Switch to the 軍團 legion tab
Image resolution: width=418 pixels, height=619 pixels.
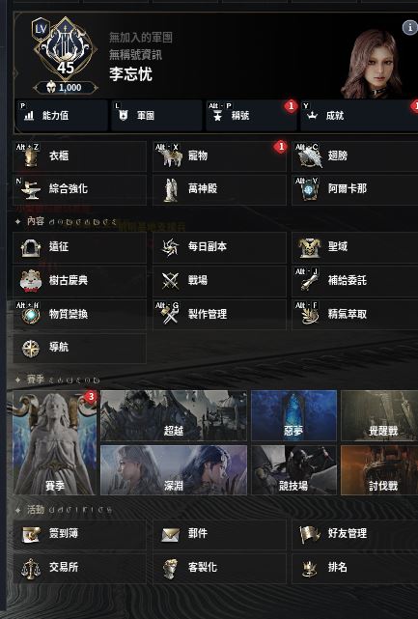(156, 116)
